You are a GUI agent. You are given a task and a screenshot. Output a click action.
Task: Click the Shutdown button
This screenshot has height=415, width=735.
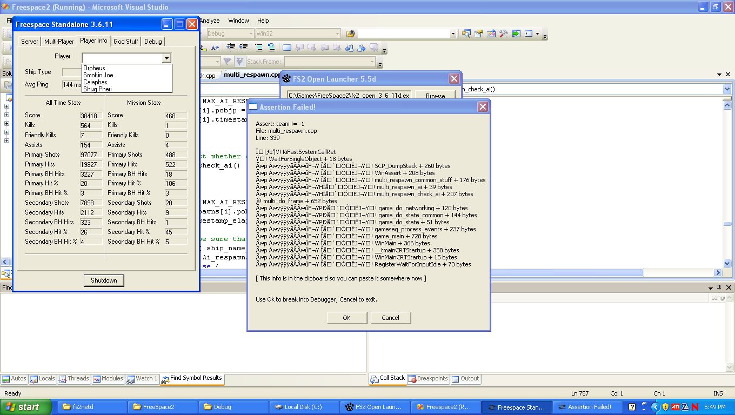pyautogui.click(x=104, y=280)
